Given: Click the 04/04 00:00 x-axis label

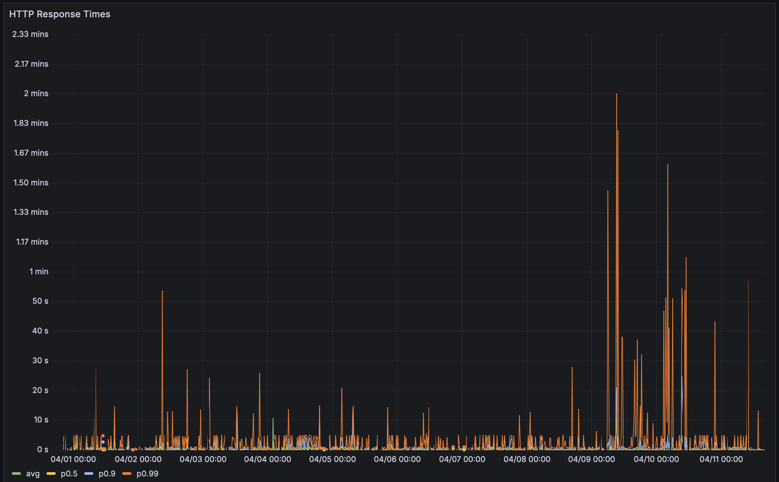Looking at the screenshot, I should [268, 459].
